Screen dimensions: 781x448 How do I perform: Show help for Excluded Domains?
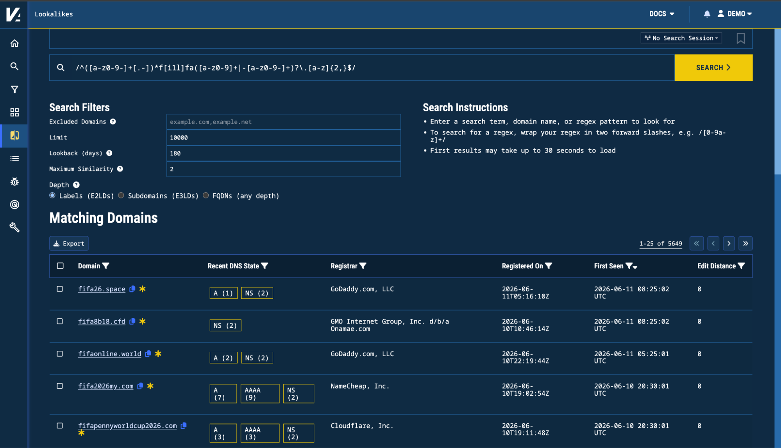point(113,121)
